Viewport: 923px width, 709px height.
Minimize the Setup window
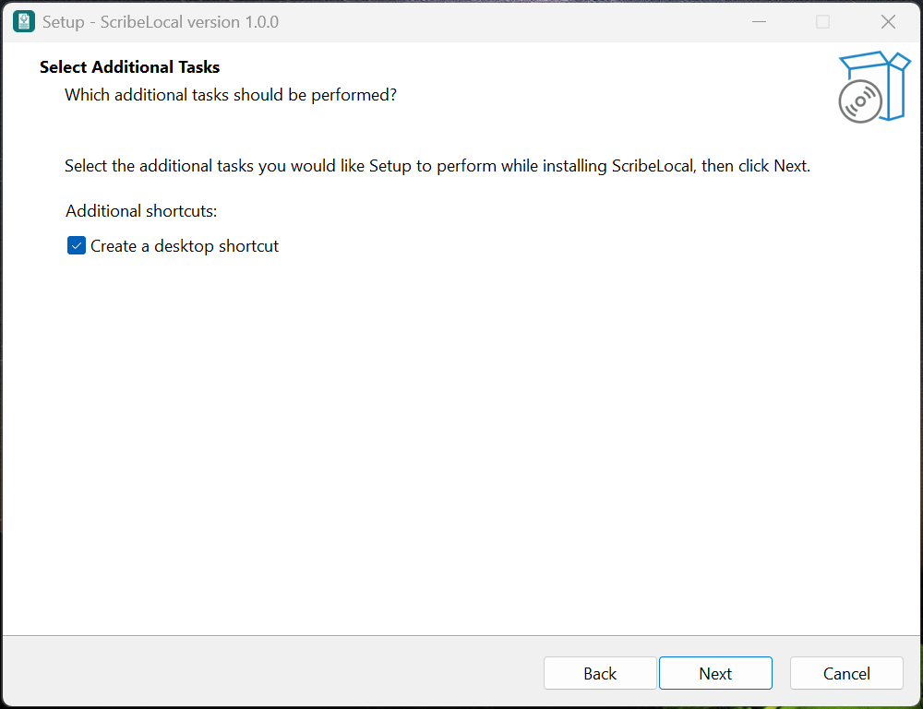click(759, 21)
